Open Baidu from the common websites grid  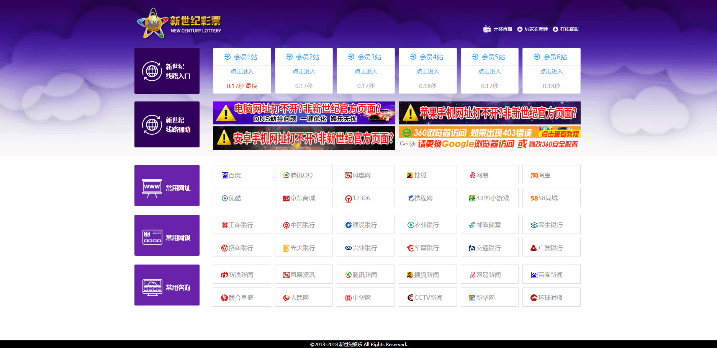coord(242,175)
